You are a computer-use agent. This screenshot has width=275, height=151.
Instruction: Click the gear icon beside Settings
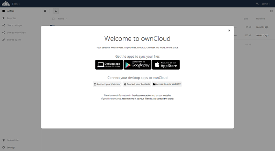click(3, 147)
